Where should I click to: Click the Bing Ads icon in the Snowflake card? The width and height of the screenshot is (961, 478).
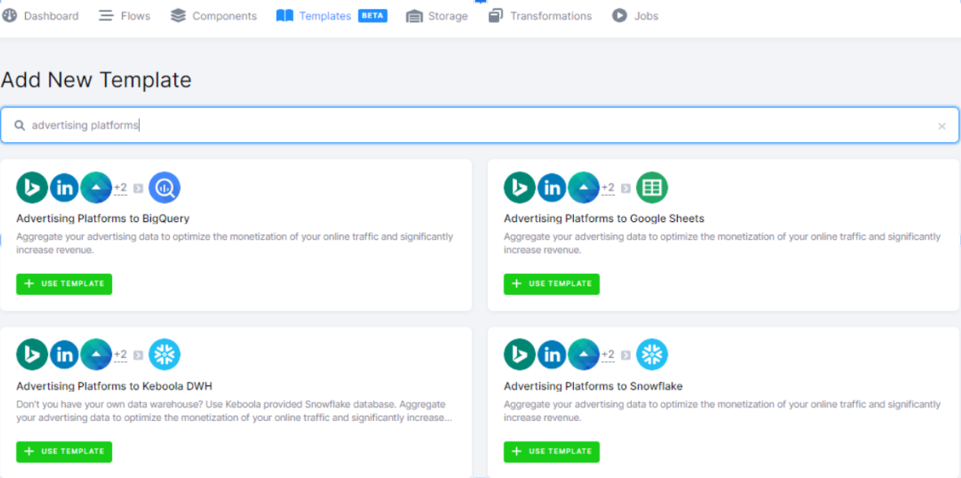click(520, 355)
